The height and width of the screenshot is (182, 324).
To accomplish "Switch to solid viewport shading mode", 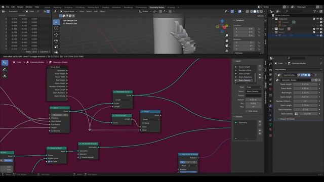I will 255,12.
